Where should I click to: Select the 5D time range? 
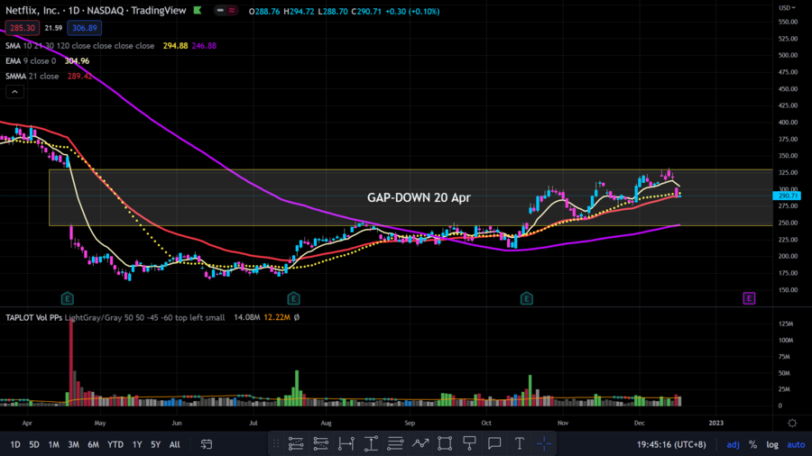34,444
